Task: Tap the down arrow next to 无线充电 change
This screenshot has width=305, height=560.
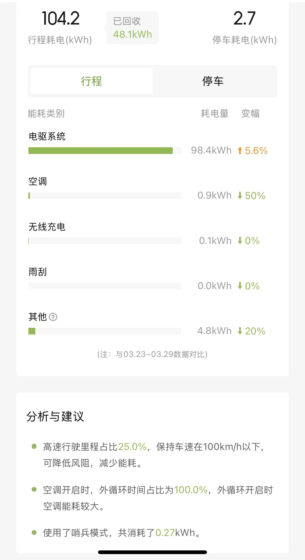Action: (x=240, y=241)
